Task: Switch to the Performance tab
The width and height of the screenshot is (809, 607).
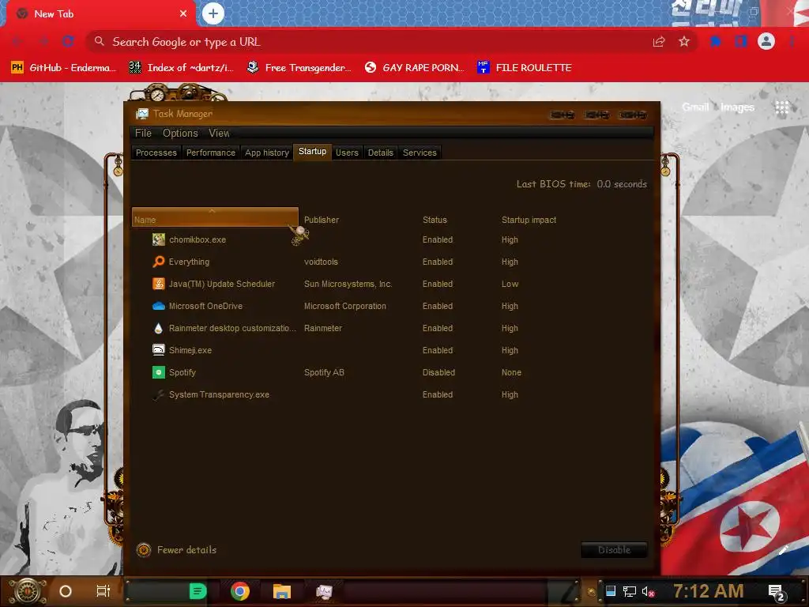Action: point(210,153)
